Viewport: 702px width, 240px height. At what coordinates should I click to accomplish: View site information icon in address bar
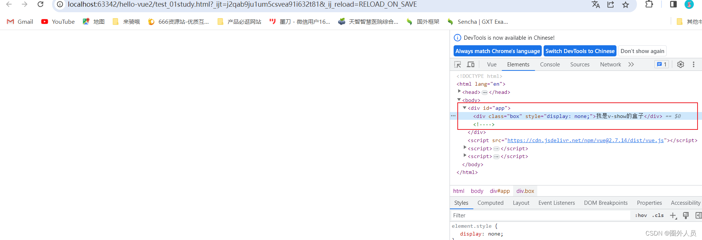coord(60,4)
